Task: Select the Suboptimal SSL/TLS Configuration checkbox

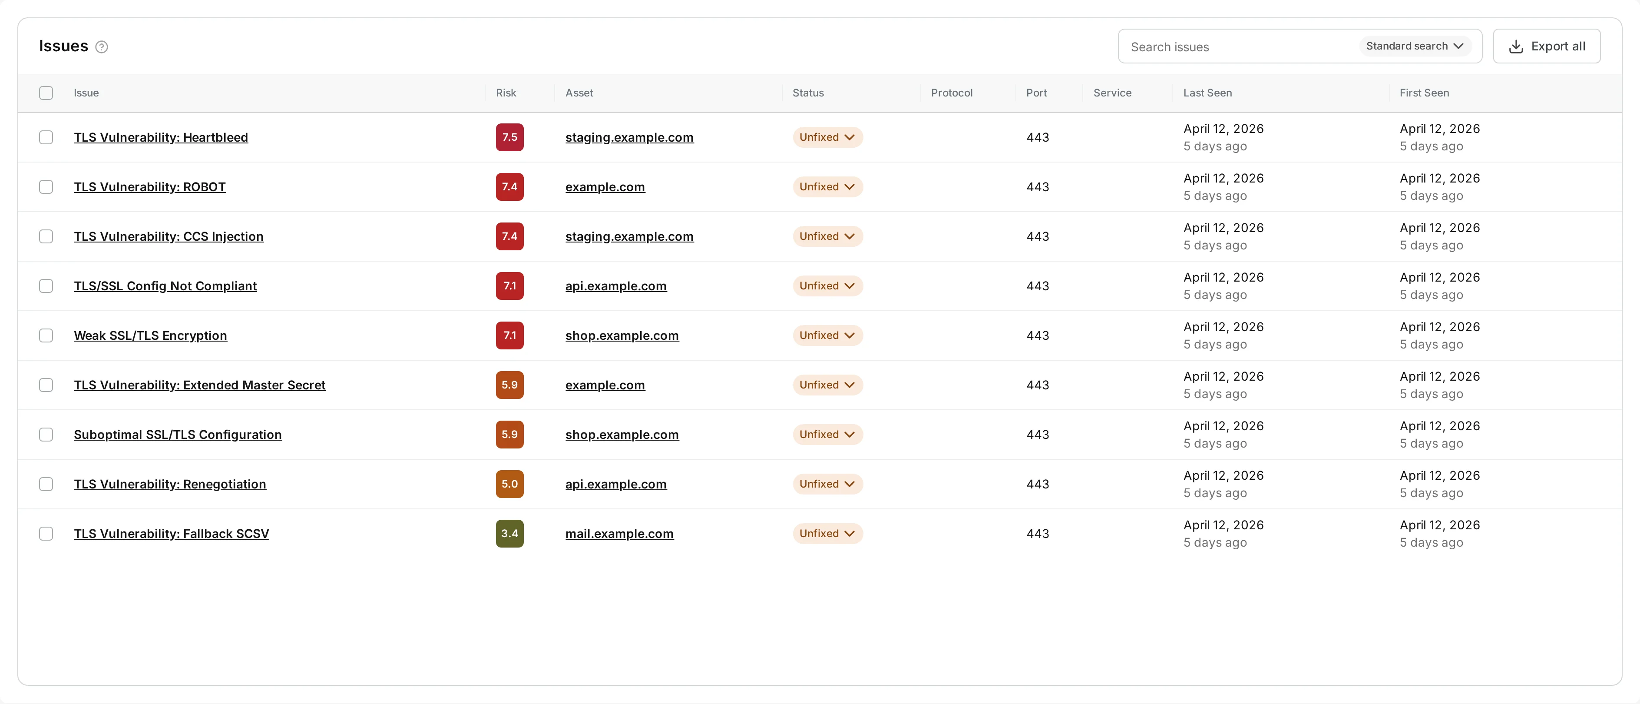Action: pos(46,435)
